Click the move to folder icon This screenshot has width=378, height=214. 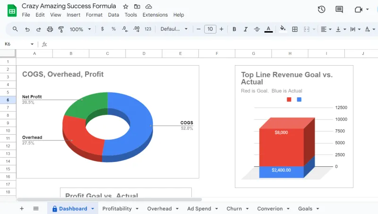tap(137, 7)
